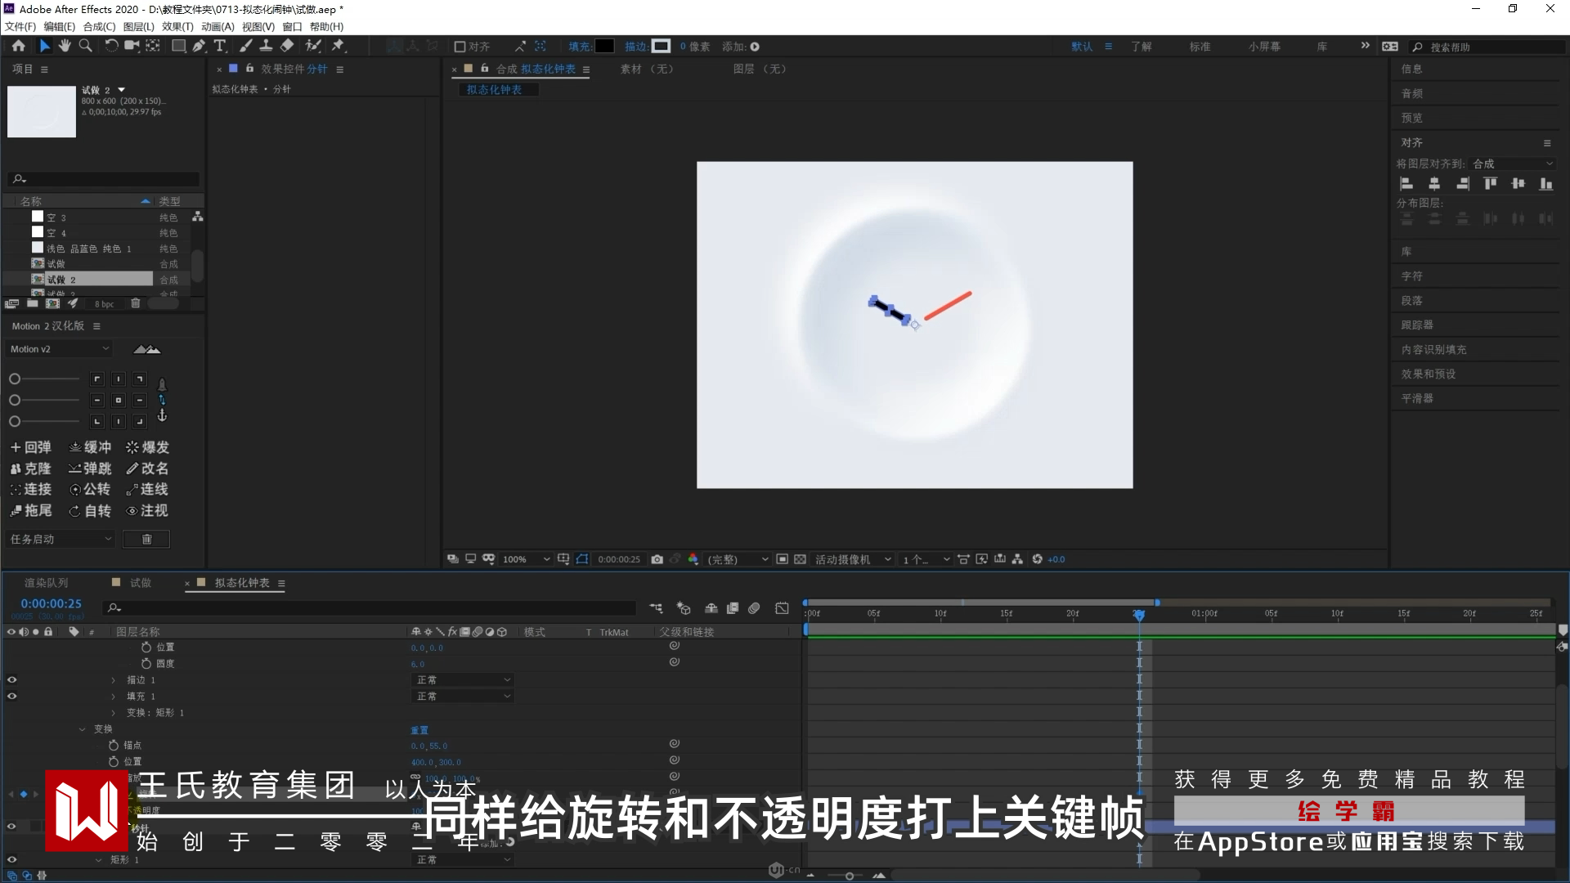Delete the selected project item with trash icon

[136, 303]
